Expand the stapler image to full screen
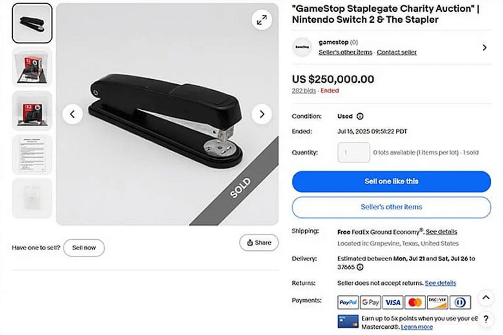503x335 pixels. coord(262,19)
